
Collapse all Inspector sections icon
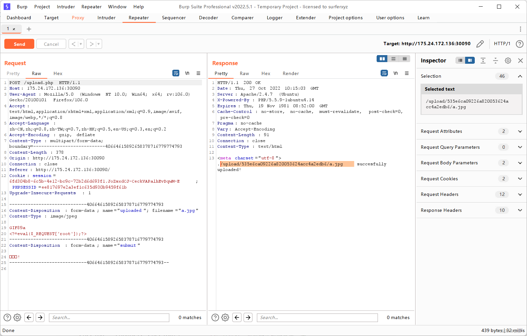495,60
